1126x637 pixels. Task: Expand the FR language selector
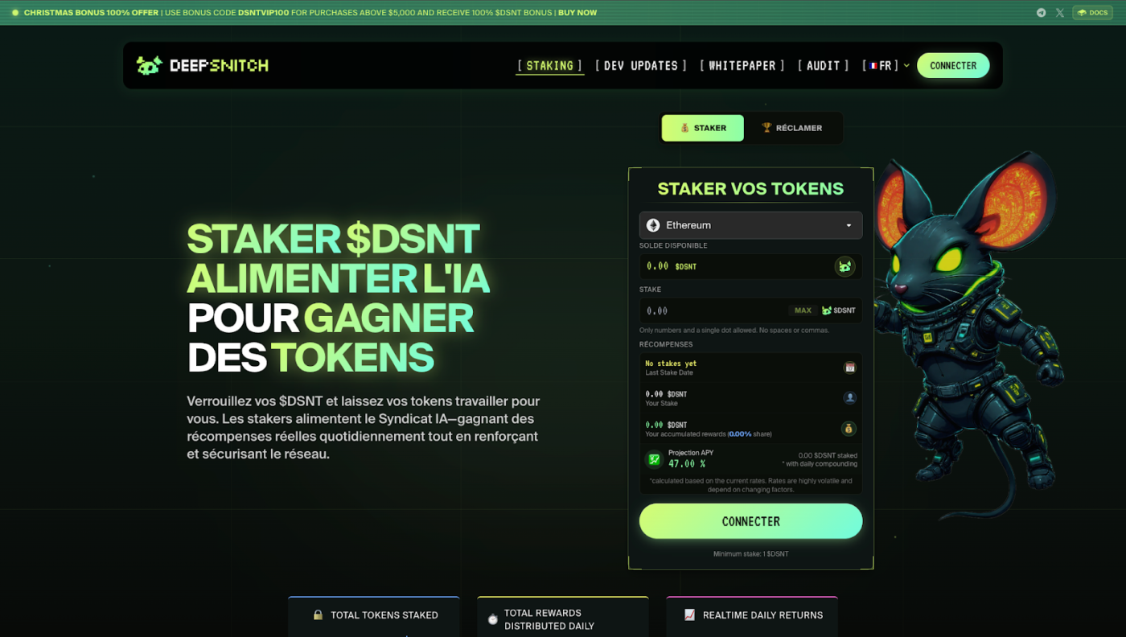(886, 66)
